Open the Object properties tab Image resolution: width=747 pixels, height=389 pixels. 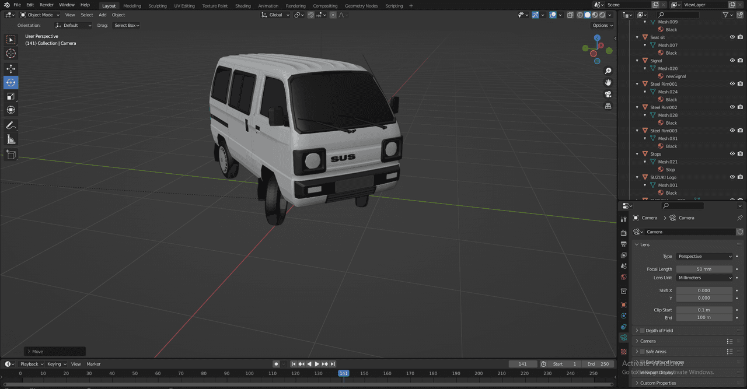[624, 304]
